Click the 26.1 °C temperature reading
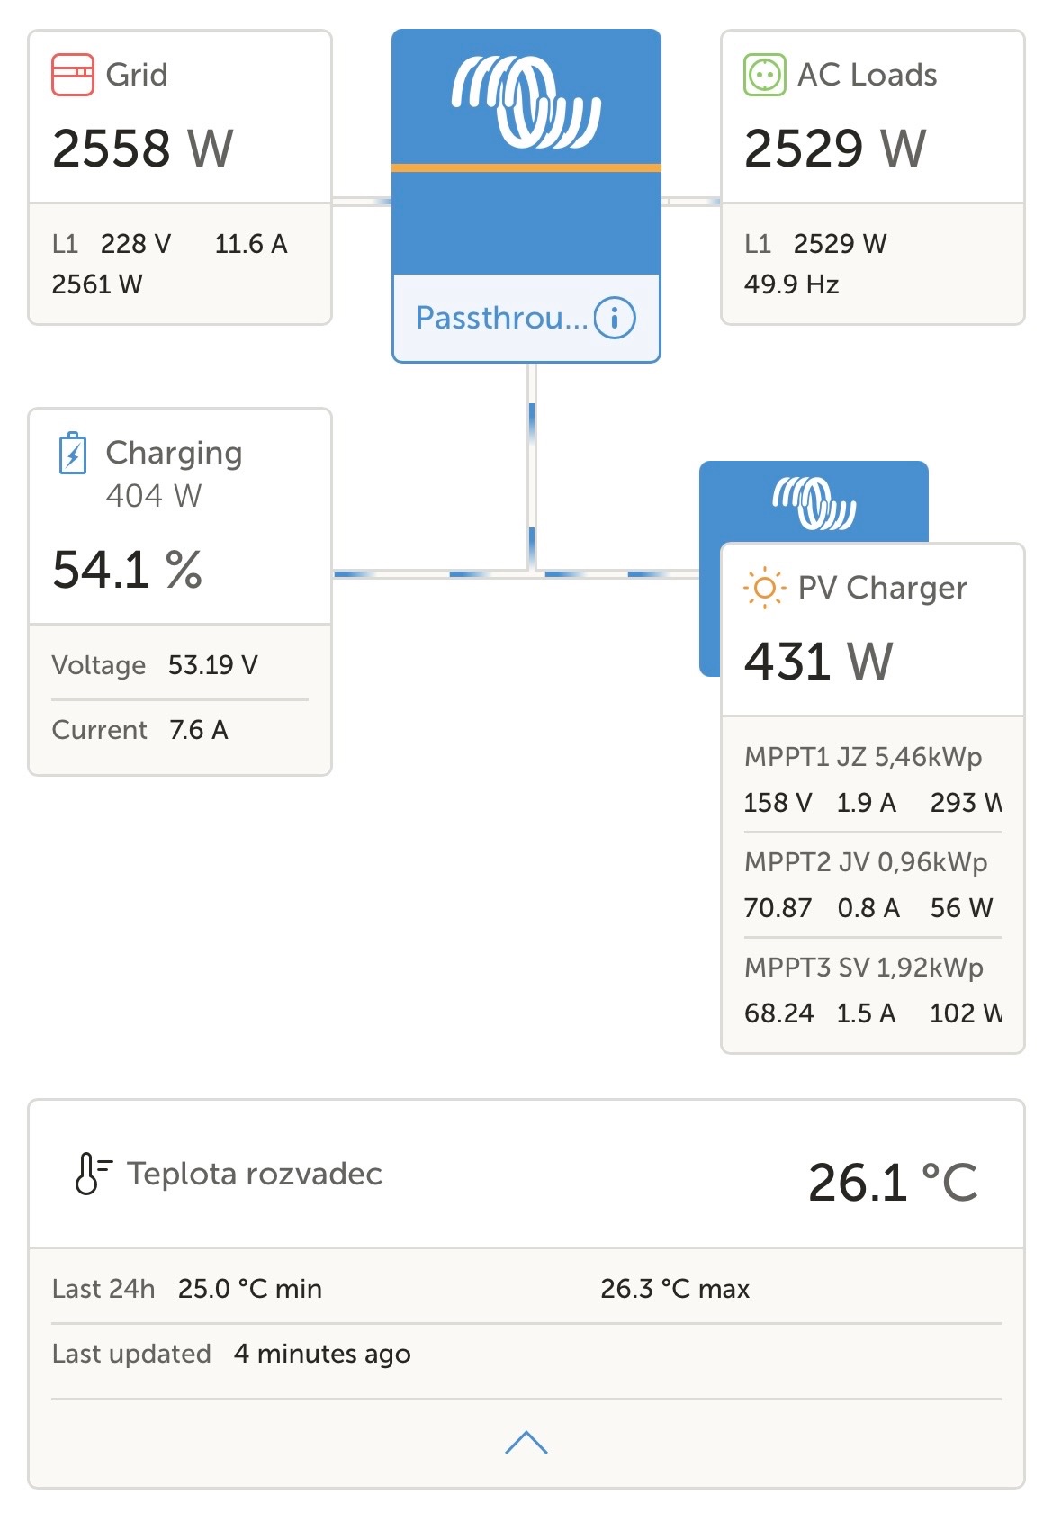 [892, 1182]
